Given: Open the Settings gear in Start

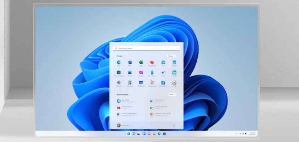Looking at the screenshot, I should click(119, 83).
